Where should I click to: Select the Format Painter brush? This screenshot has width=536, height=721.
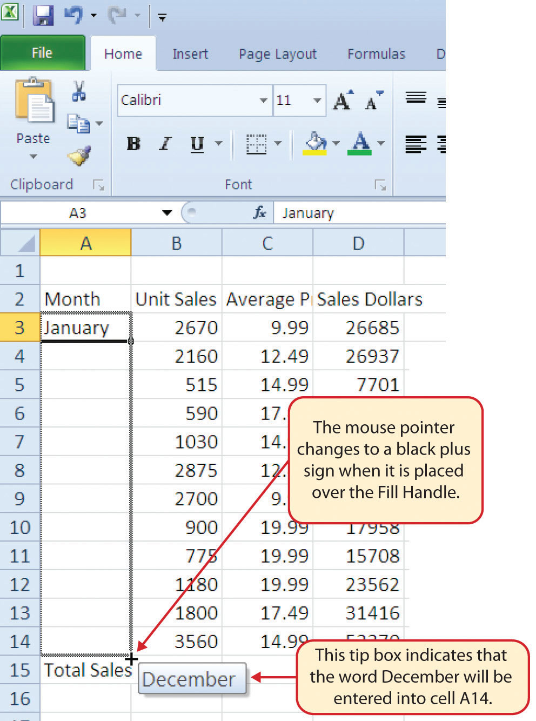79,156
